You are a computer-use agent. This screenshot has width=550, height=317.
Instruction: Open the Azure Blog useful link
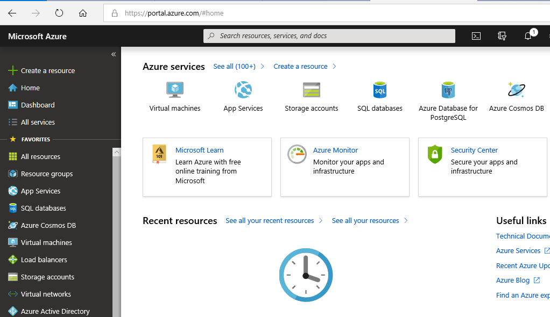tap(513, 280)
